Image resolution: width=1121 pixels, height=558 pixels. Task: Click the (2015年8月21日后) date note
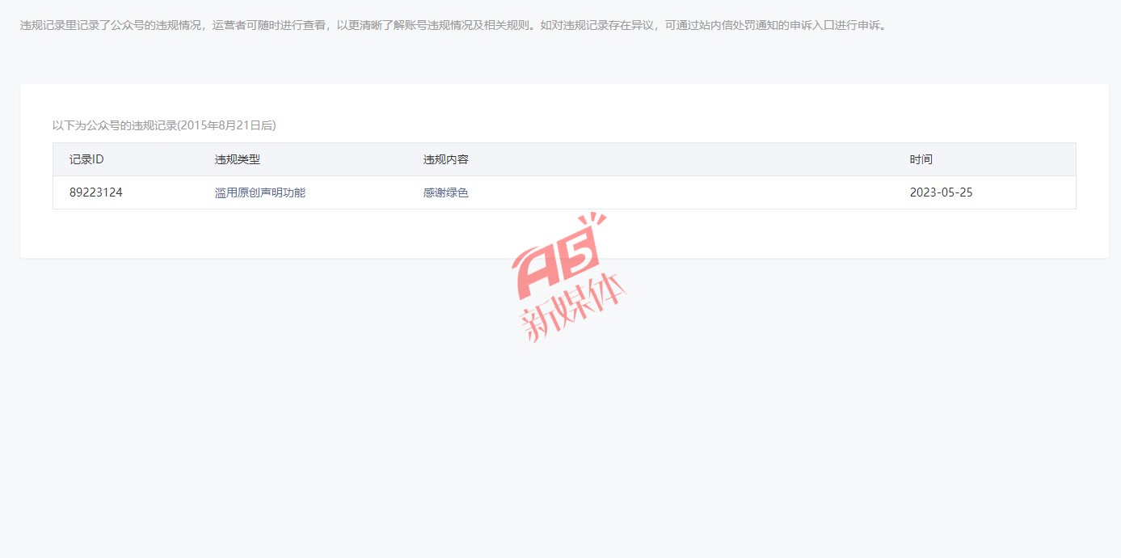pos(226,125)
